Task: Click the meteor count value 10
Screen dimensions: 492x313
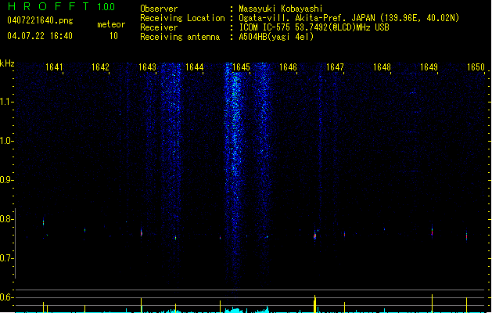Action: [x=113, y=36]
